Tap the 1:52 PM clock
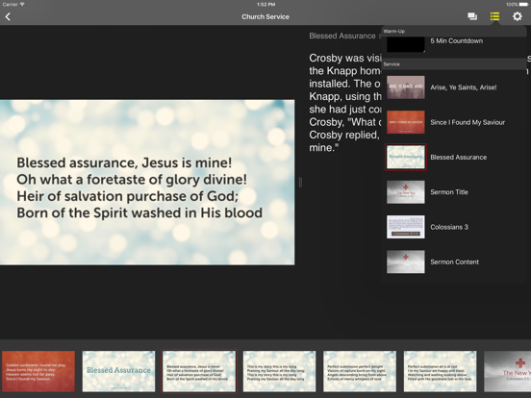The image size is (531, 398). (x=265, y=5)
